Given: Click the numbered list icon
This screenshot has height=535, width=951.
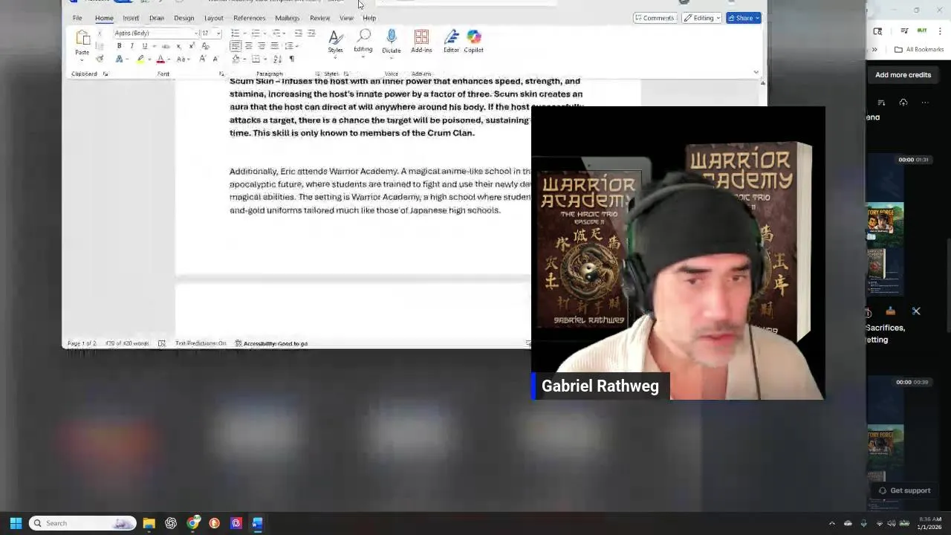Looking at the screenshot, I should coord(256,33).
